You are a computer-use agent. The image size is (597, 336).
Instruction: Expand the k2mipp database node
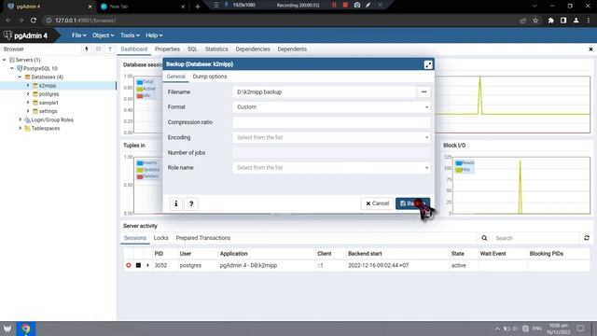pos(28,86)
